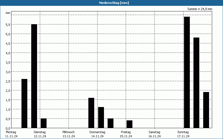Click the 2,5 y-axis label
Viewport: 223px width, 139px height.
click(8, 81)
